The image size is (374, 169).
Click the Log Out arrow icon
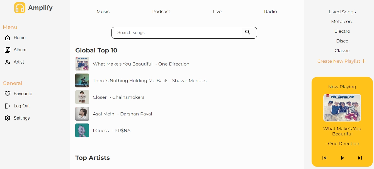coord(8,106)
